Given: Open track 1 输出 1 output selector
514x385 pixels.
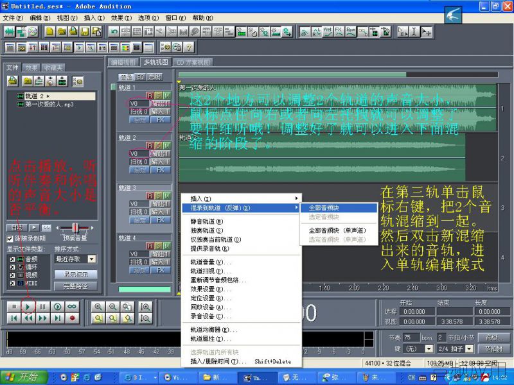Looking at the screenshot, I should click(x=160, y=103).
